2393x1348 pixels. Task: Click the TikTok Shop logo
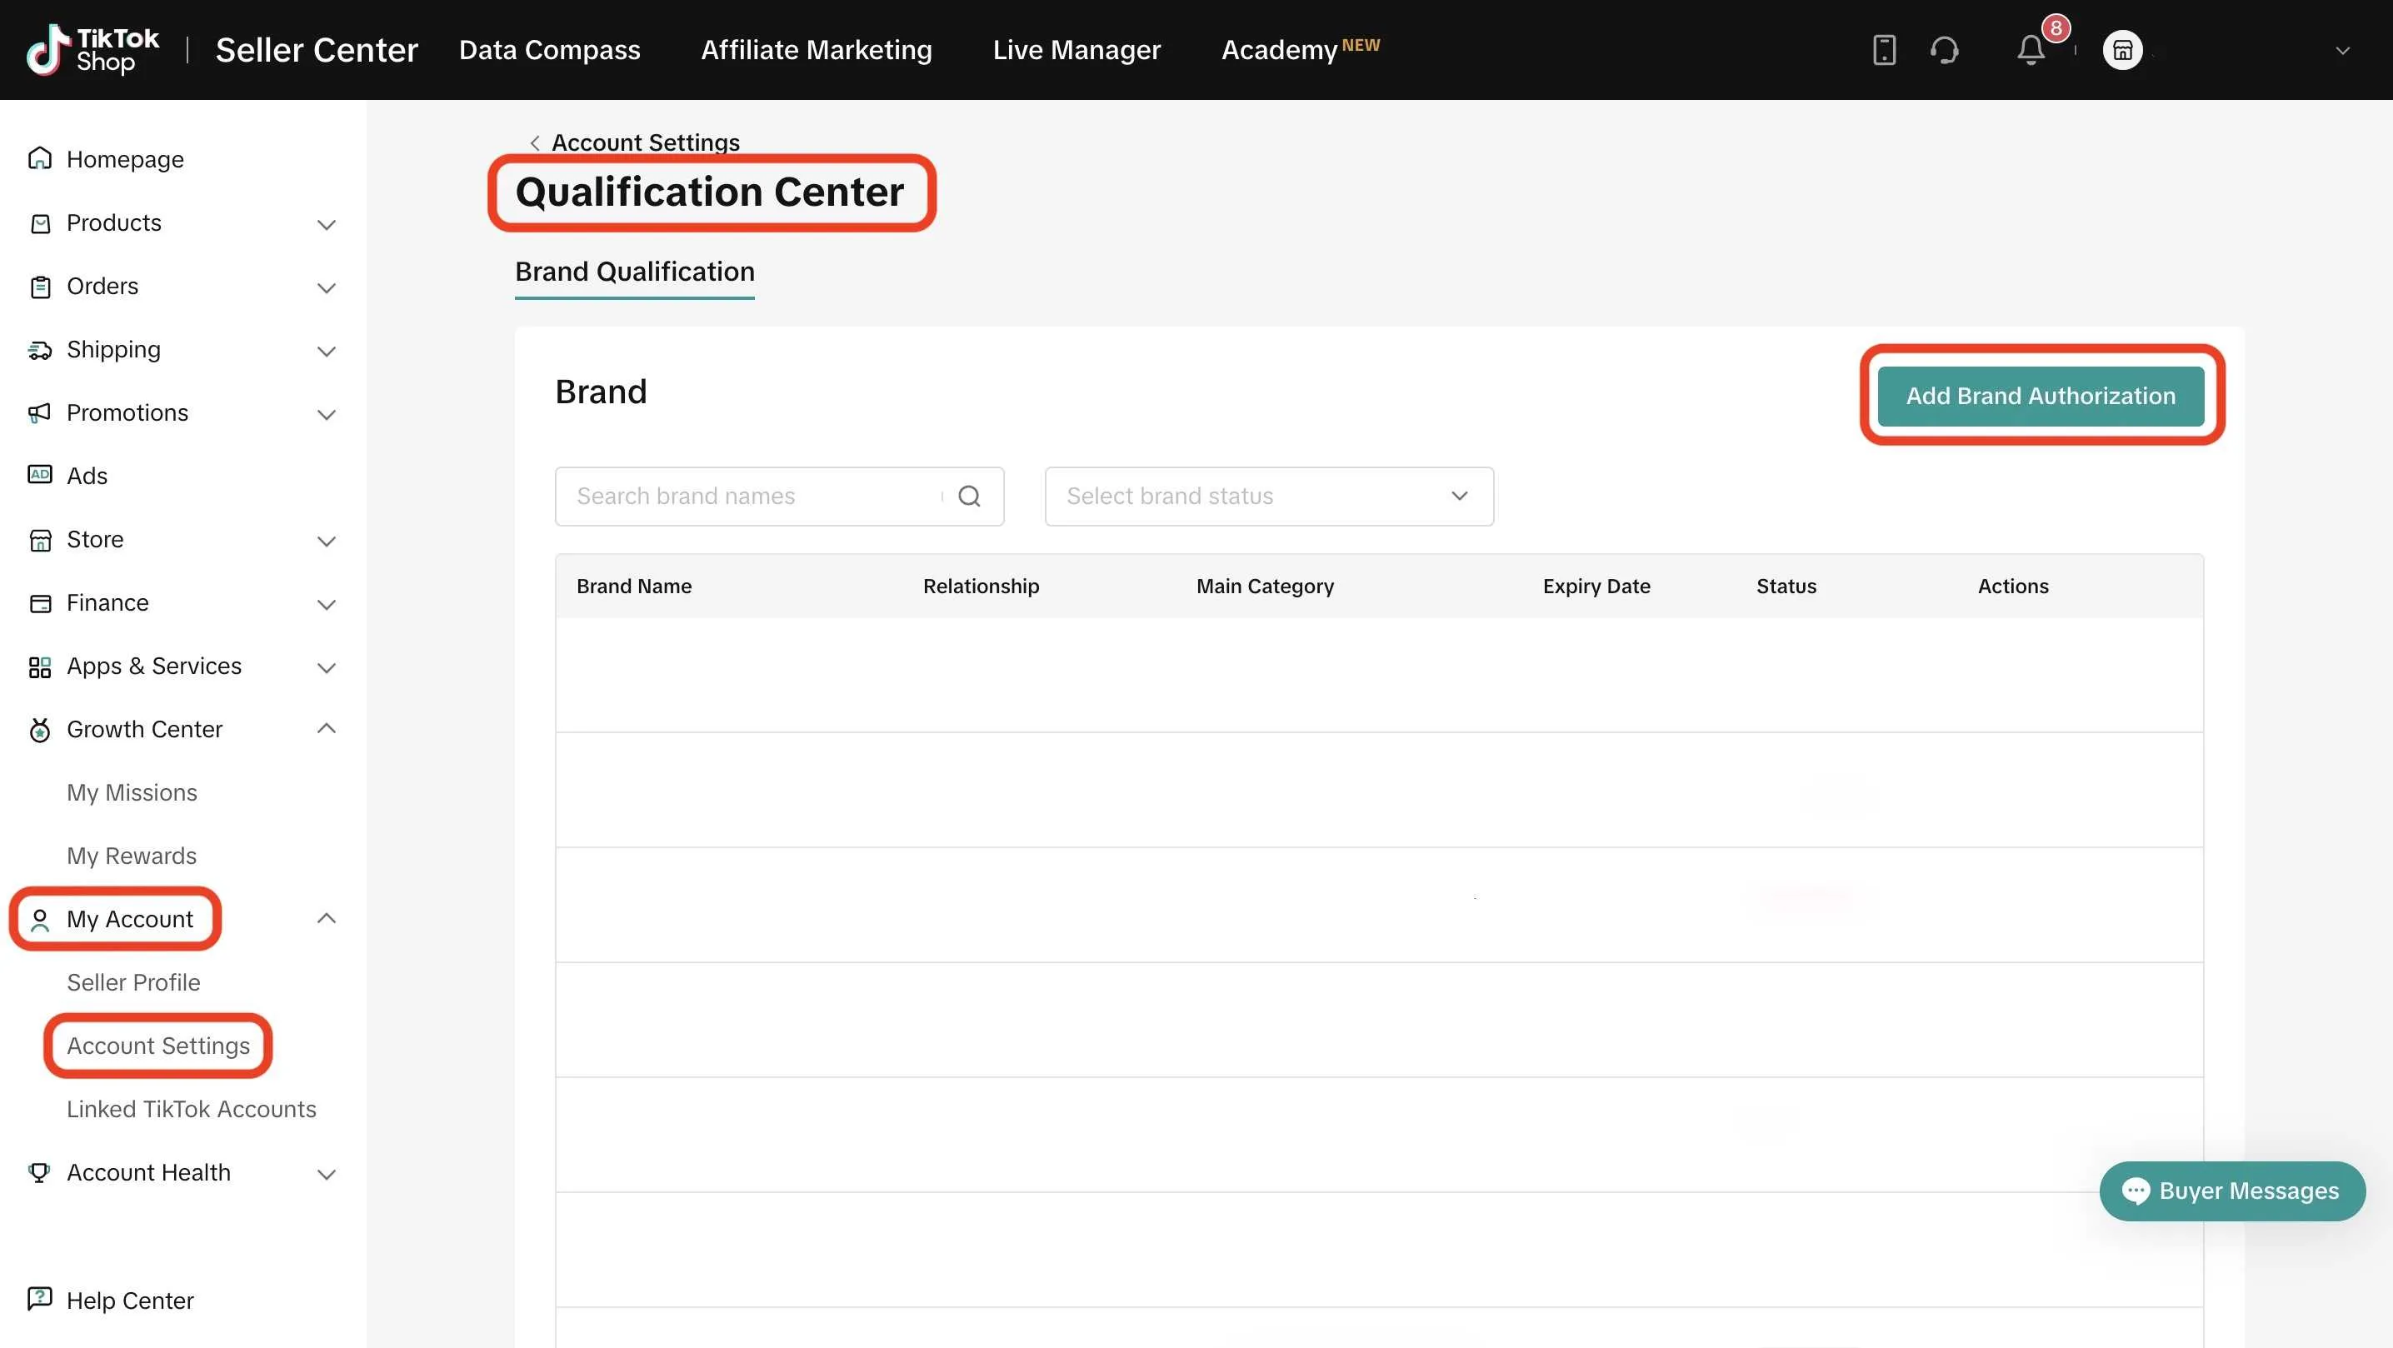[x=92, y=50]
